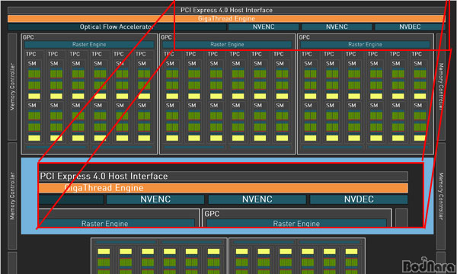Click the first small NVENC block in top row
This screenshot has width=457, height=274.
tap(264, 27)
